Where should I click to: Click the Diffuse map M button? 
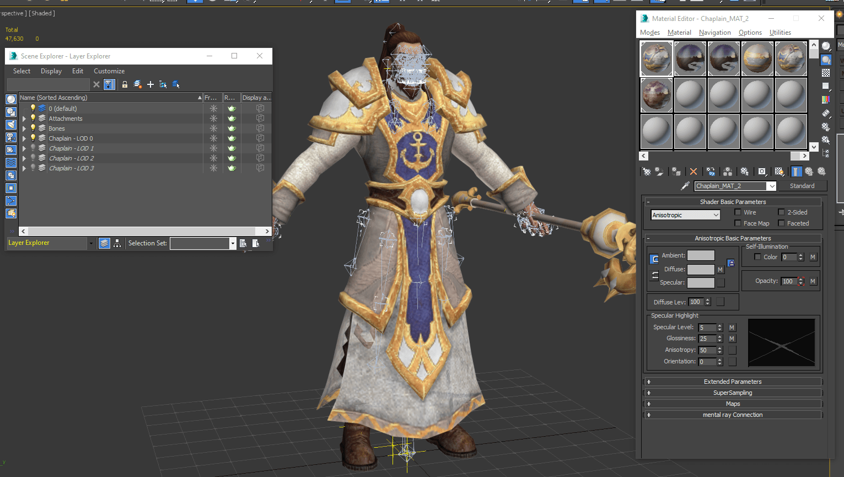click(x=721, y=270)
